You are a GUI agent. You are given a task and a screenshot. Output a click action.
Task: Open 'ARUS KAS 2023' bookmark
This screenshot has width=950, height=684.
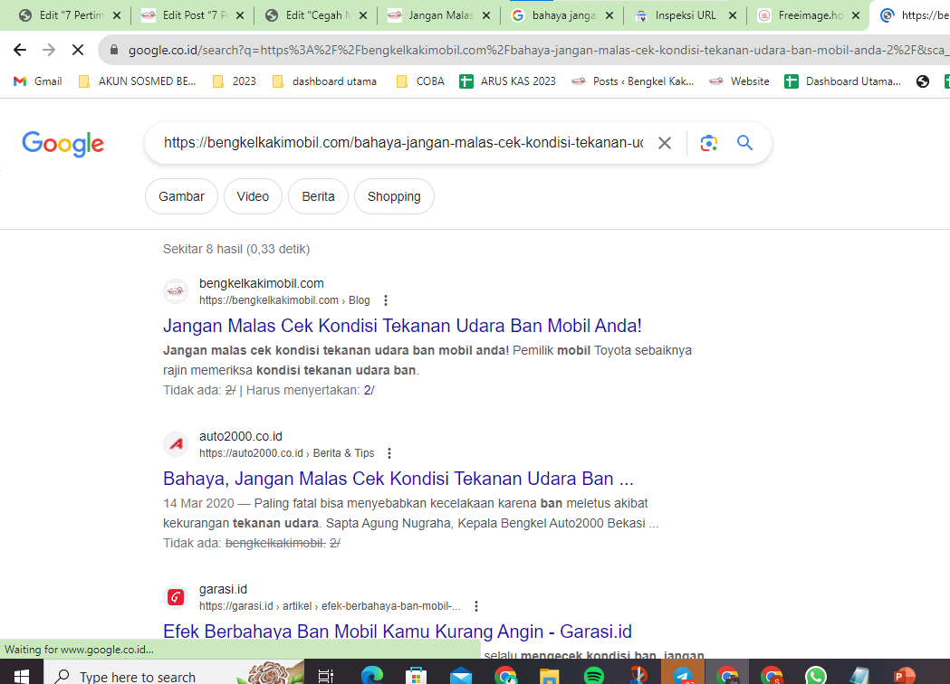[507, 81]
